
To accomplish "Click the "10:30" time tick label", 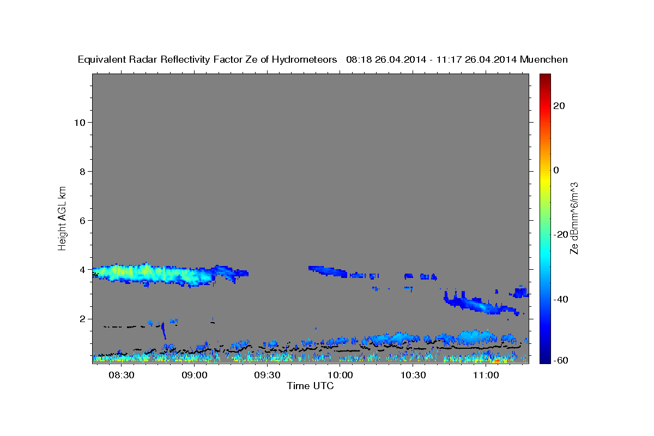I will 413,376.
